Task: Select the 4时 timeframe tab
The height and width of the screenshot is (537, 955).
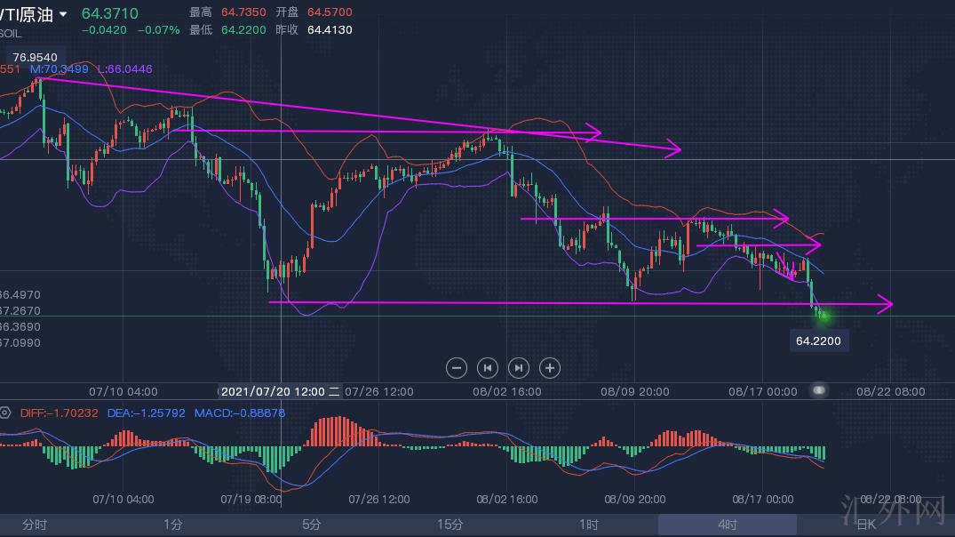Action: point(727,525)
